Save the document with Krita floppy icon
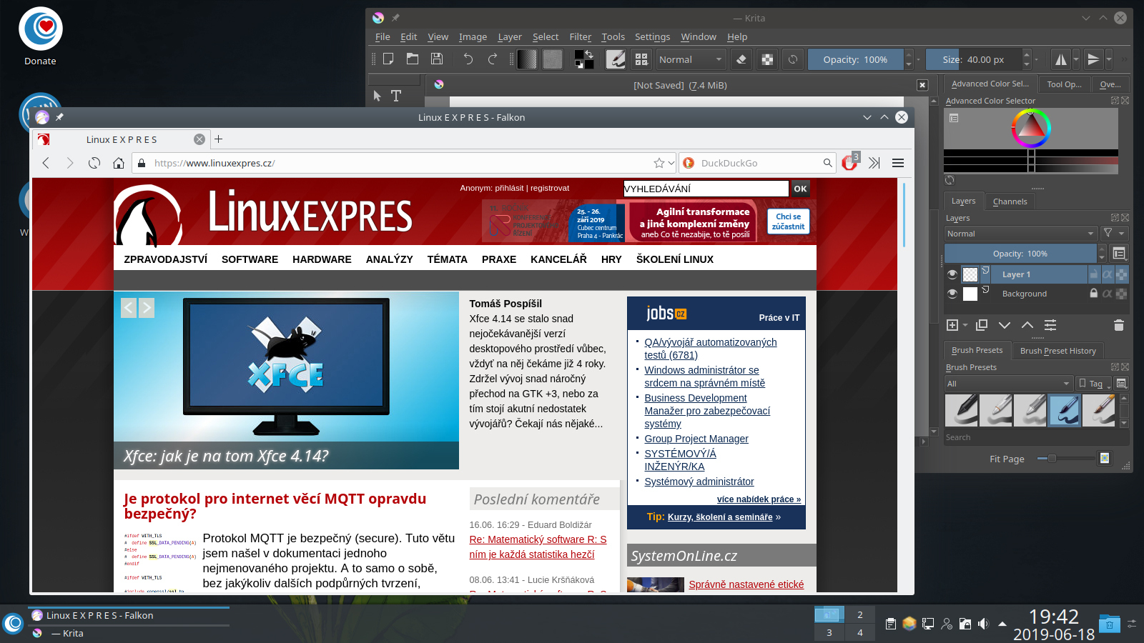Viewport: 1144px width, 643px height. coord(437,59)
